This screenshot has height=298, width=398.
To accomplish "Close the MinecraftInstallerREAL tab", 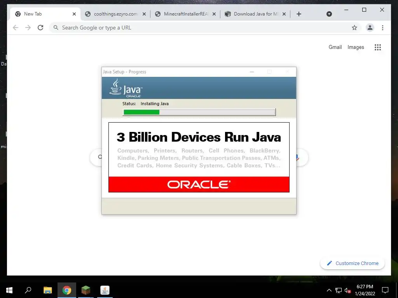I will (x=214, y=14).
